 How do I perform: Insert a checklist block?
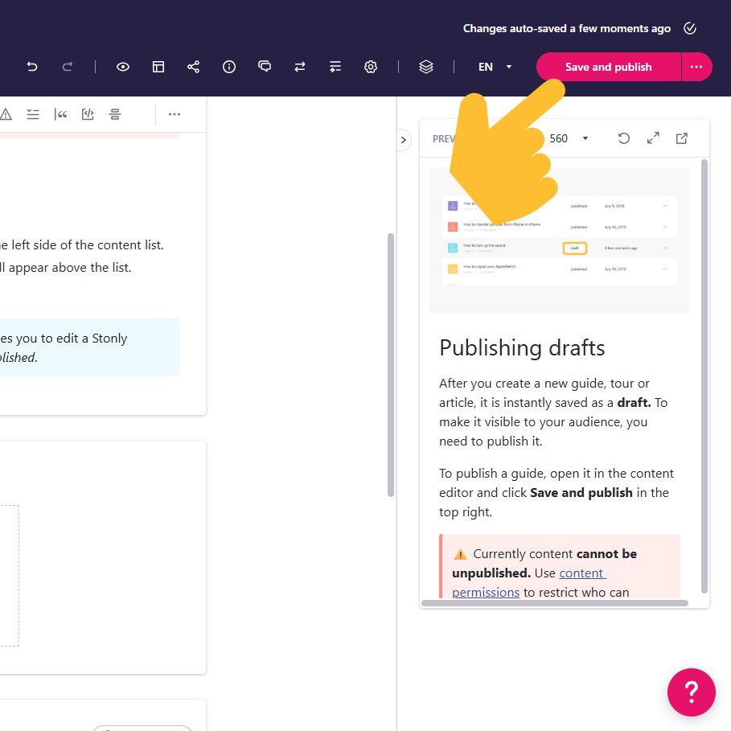point(33,114)
